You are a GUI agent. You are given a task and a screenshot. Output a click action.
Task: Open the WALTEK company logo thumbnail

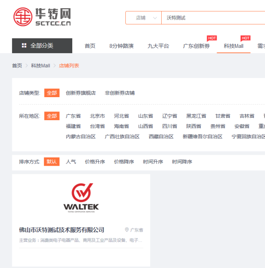[81, 198]
